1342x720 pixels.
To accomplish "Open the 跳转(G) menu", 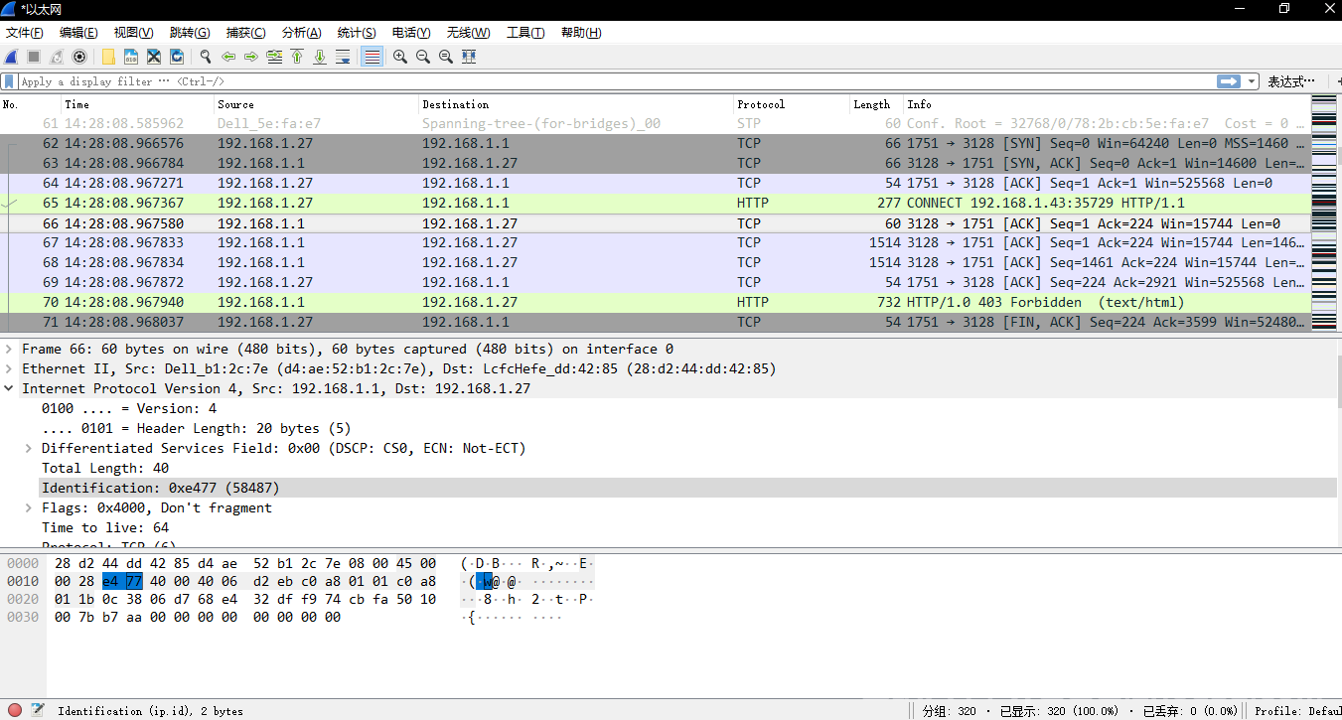I will pyautogui.click(x=190, y=33).
